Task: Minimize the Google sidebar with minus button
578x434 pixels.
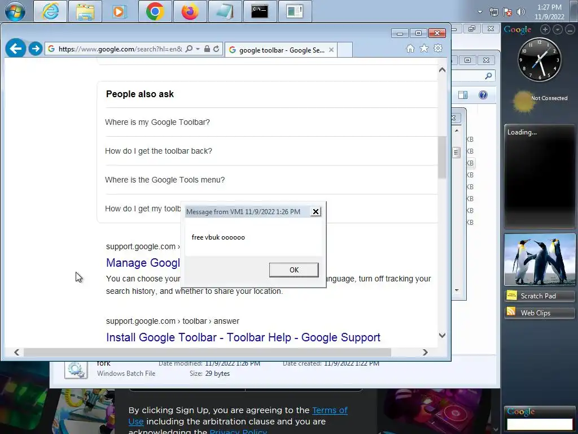Action: pos(570,29)
